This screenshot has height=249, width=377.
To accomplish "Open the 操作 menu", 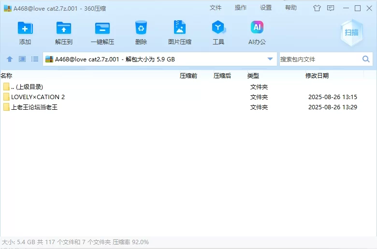I will (x=241, y=8).
